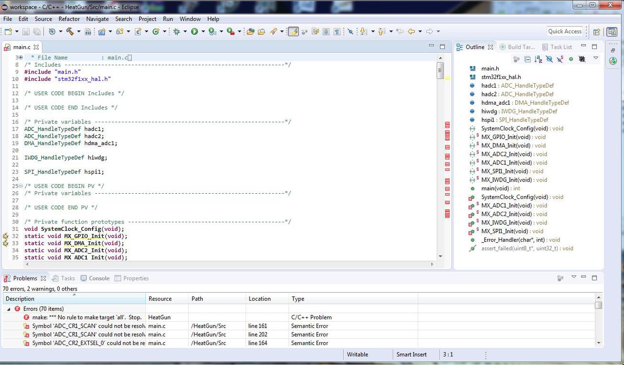Minimize the Problems view panel

pos(584,278)
